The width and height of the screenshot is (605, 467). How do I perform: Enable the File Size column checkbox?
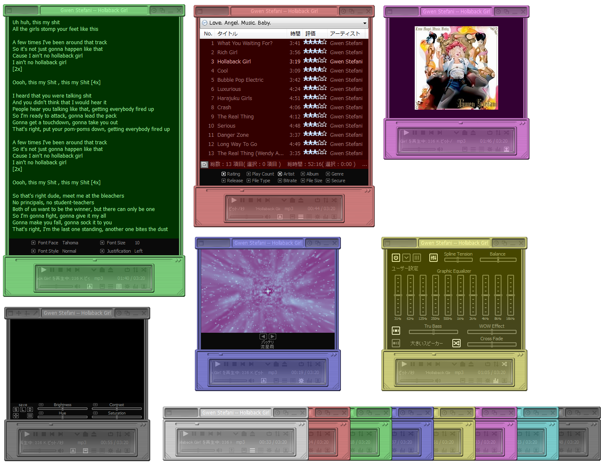pos(303,181)
